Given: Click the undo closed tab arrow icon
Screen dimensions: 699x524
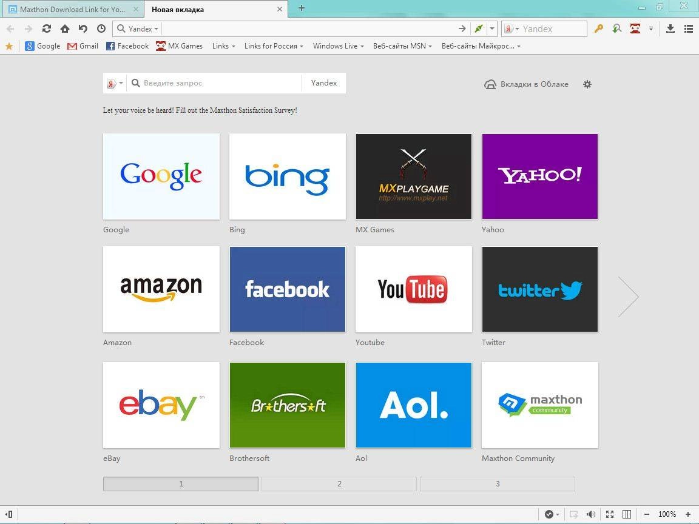Looking at the screenshot, I should coord(83,29).
